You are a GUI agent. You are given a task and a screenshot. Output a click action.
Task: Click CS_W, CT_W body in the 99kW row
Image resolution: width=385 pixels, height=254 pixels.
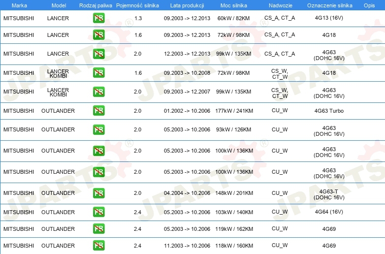click(280, 93)
